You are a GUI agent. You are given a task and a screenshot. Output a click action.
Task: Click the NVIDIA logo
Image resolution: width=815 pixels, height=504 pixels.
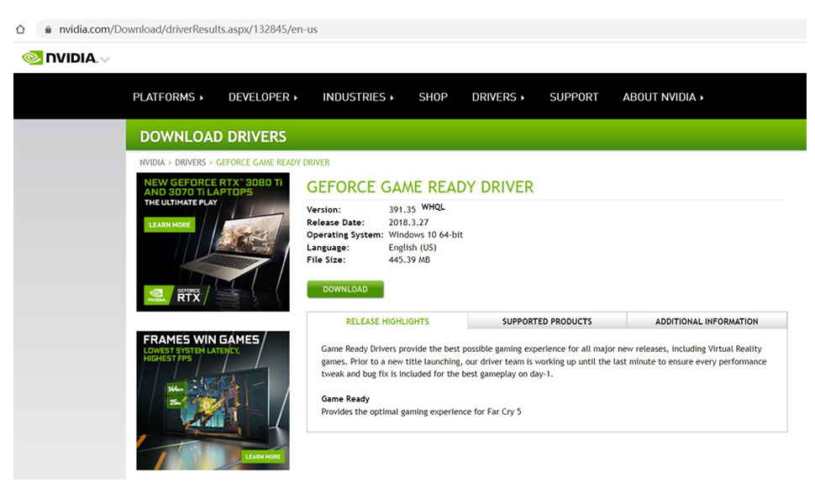[x=60, y=58]
